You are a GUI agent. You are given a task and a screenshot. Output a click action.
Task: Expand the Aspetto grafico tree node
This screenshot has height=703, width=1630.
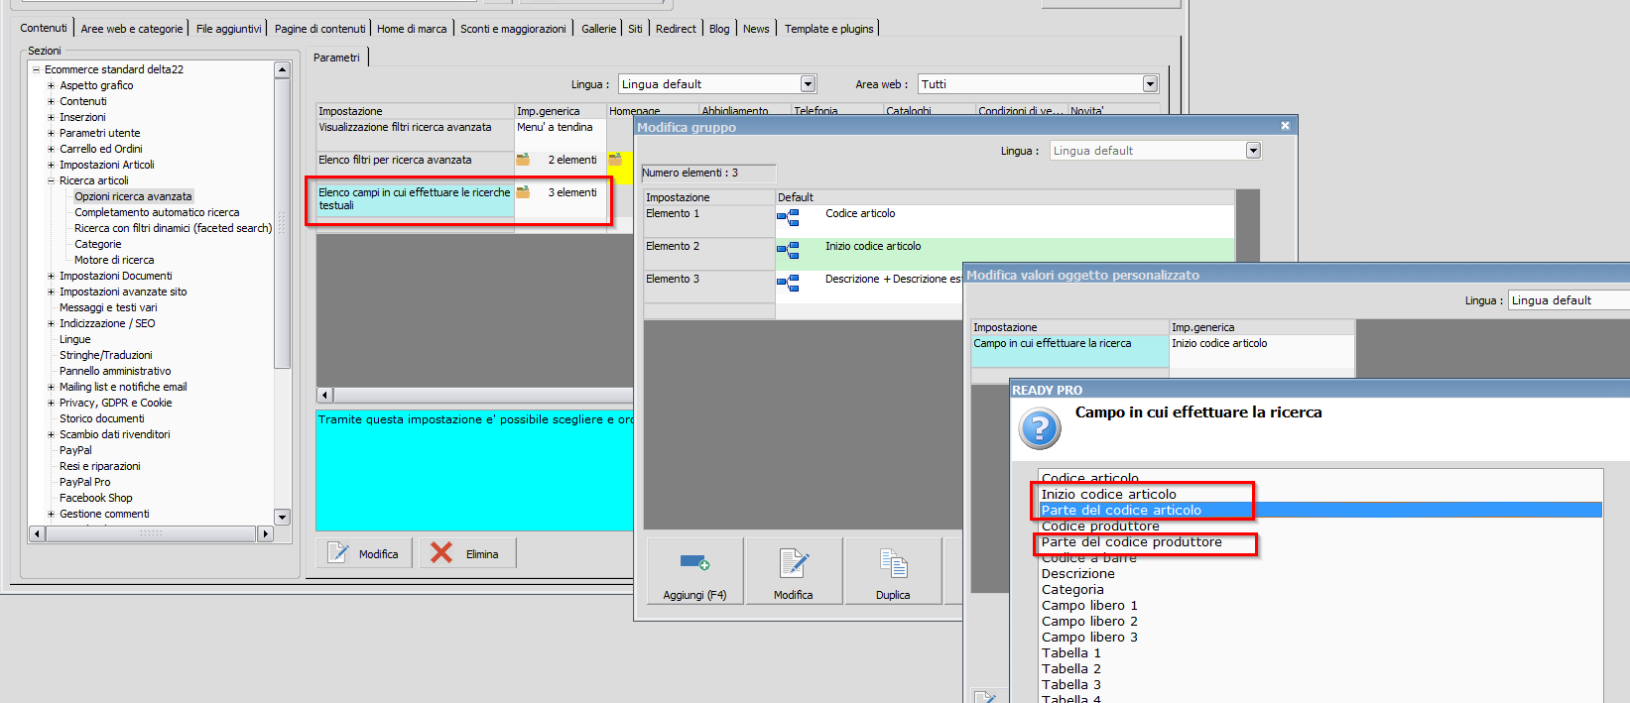point(52,85)
